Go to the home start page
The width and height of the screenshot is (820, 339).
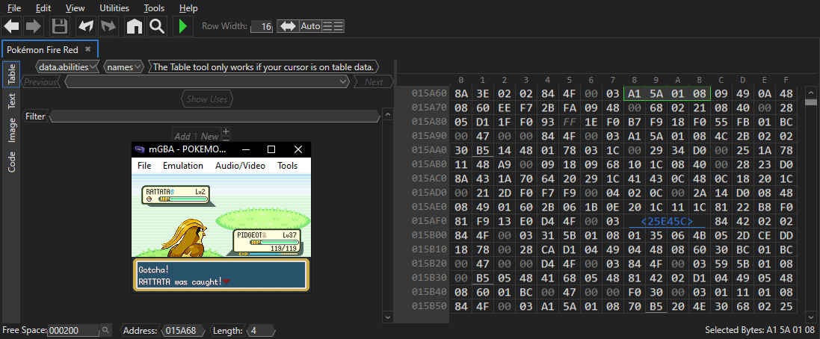pos(134,26)
